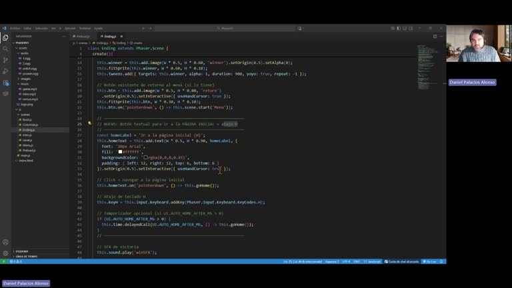This screenshot has height=288, width=512.
Task: Click the Go Live status bar button
Action: [430, 261]
